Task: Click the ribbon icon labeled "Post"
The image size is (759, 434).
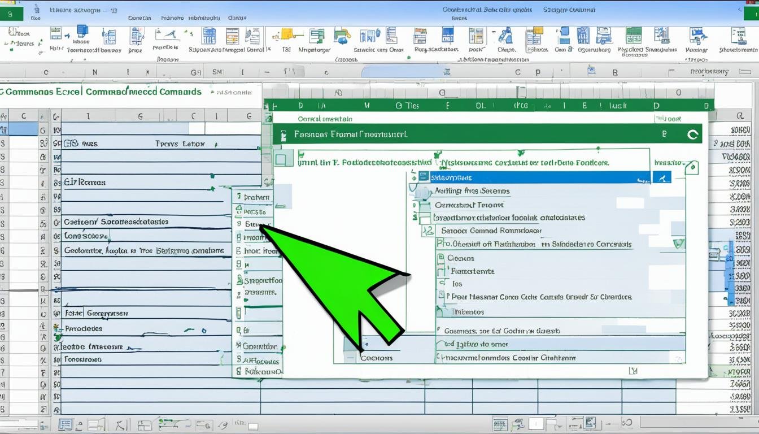Action: click(477, 35)
